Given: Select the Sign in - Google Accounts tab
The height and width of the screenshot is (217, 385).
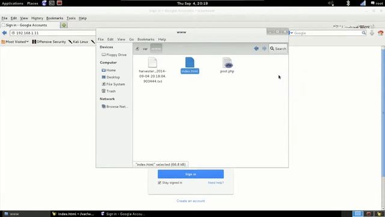Looking at the screenshot, I should (x=30, y=25).
